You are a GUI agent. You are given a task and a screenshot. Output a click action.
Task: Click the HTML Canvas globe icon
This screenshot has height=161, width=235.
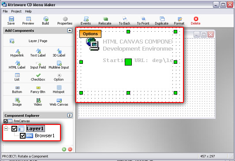click(x=93, y=44)
